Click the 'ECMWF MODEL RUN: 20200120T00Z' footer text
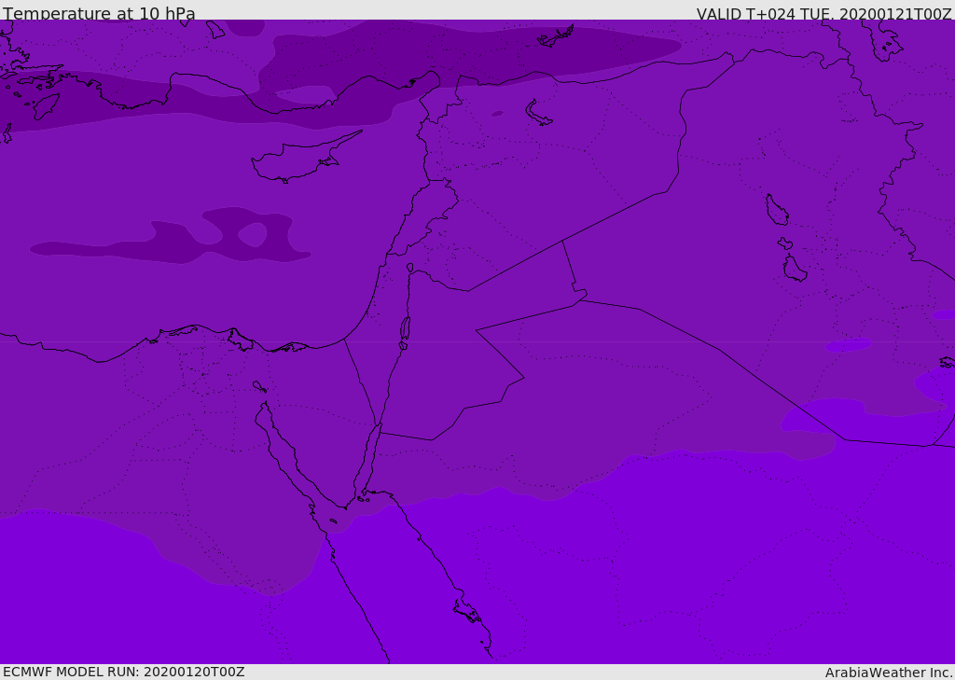 124,672
